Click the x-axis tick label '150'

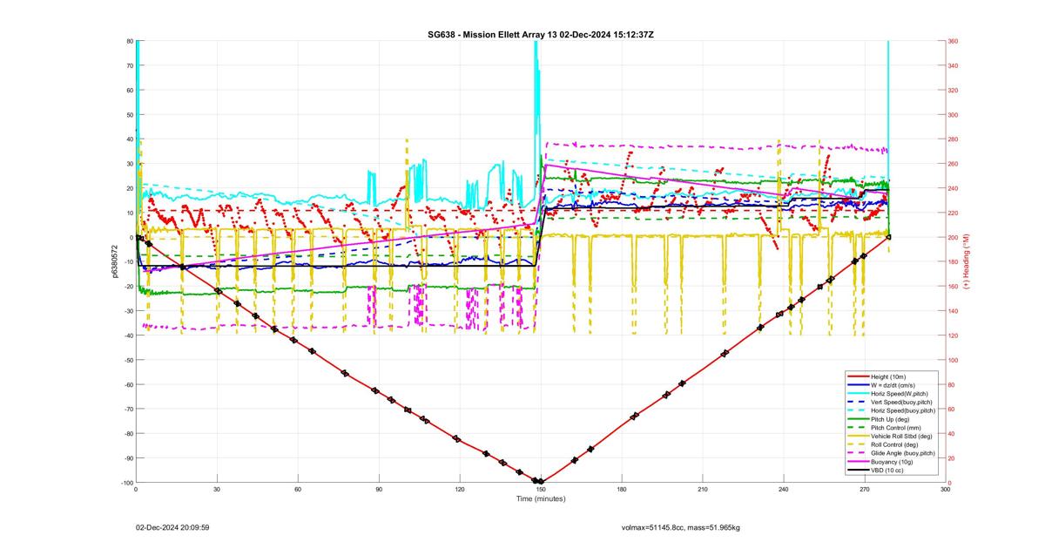tap(541, 490)
